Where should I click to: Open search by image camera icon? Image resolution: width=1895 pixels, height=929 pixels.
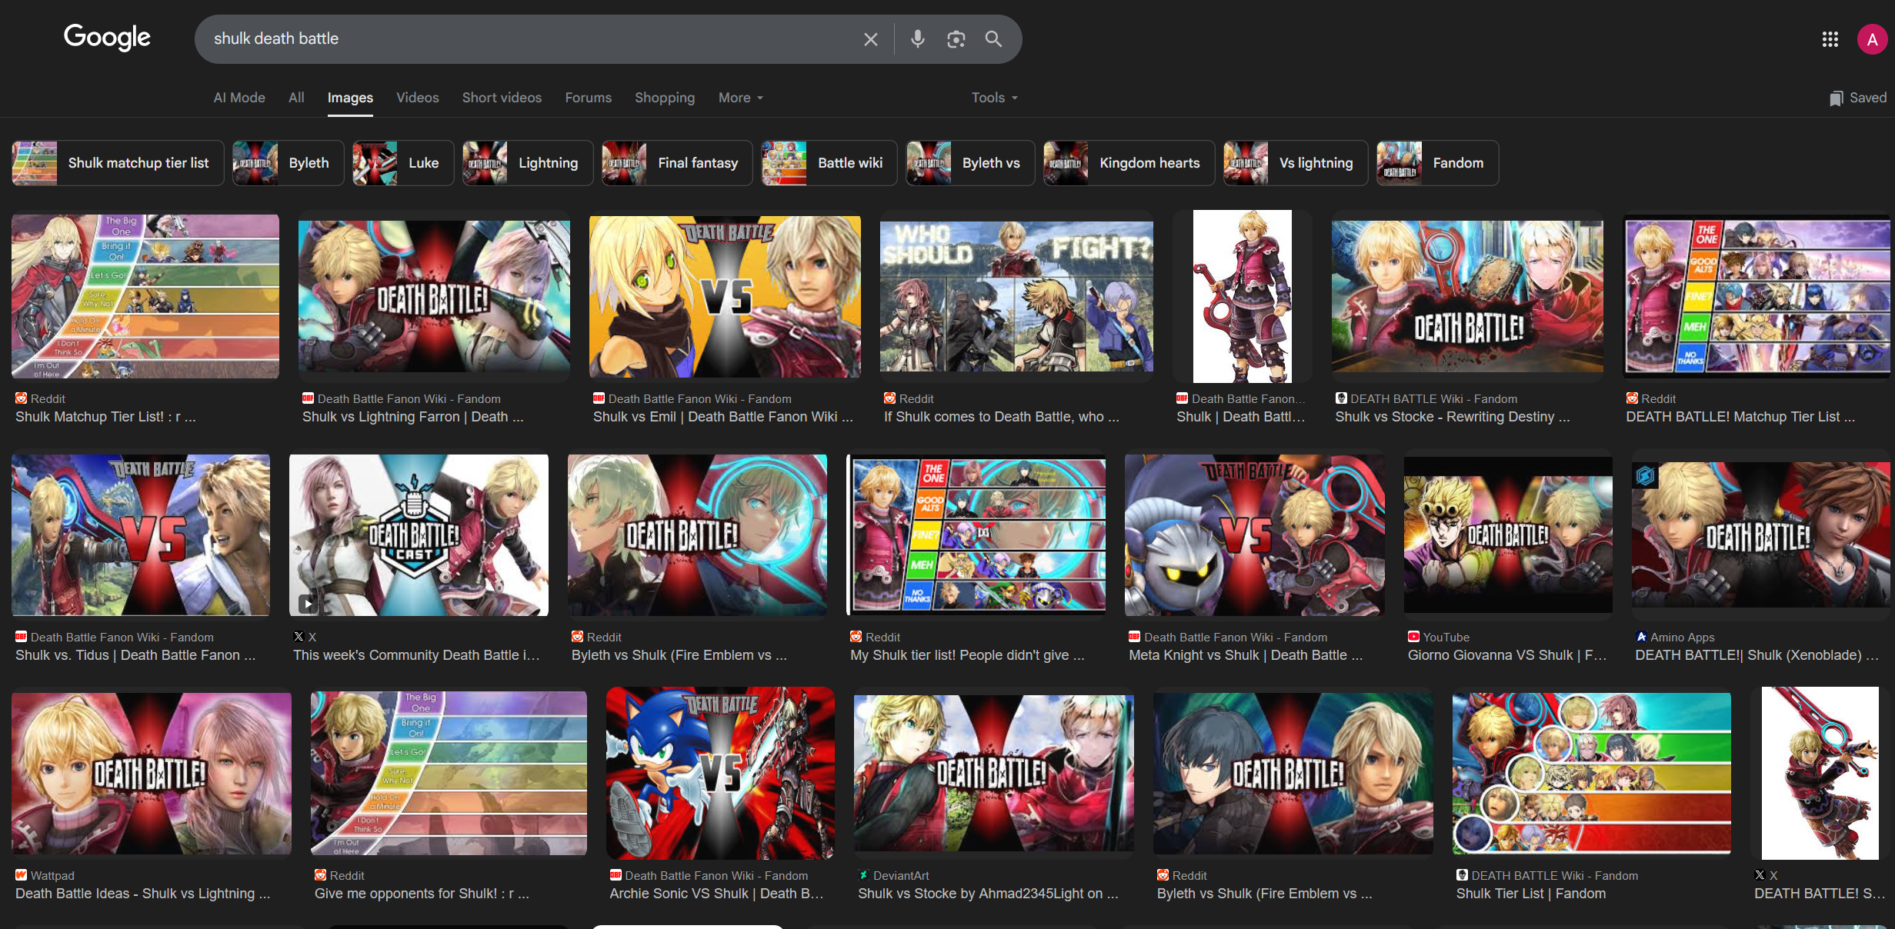coord(956,39)
